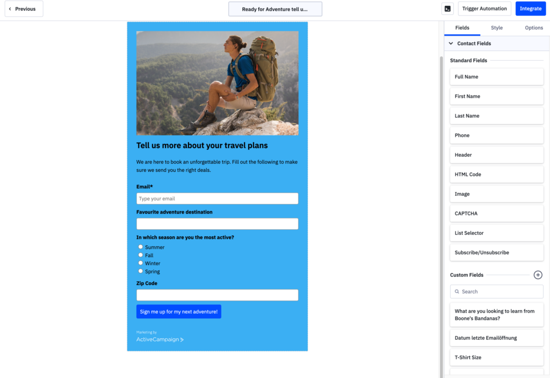Switch to the Style tab
The height and width of the screenshot is (378, 550).
click(x=496, y=27)
